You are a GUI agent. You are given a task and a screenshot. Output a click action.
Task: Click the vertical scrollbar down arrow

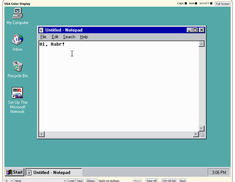pyautogui.click(x=201, y=129)
